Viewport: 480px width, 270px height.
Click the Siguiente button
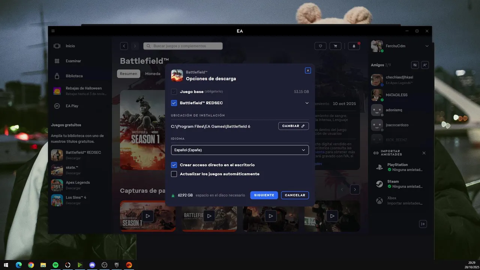264,195
